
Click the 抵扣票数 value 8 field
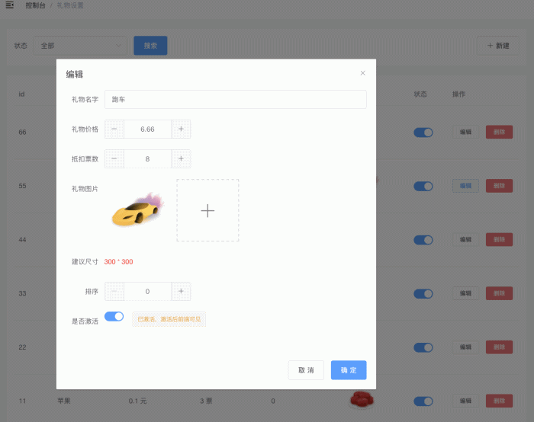click(147, 158)
